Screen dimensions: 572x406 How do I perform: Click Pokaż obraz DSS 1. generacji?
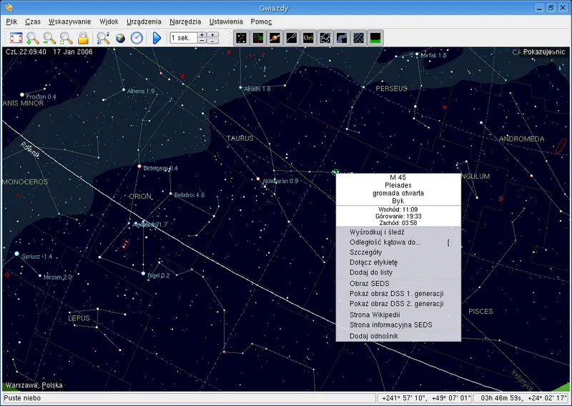pos(397,294)
